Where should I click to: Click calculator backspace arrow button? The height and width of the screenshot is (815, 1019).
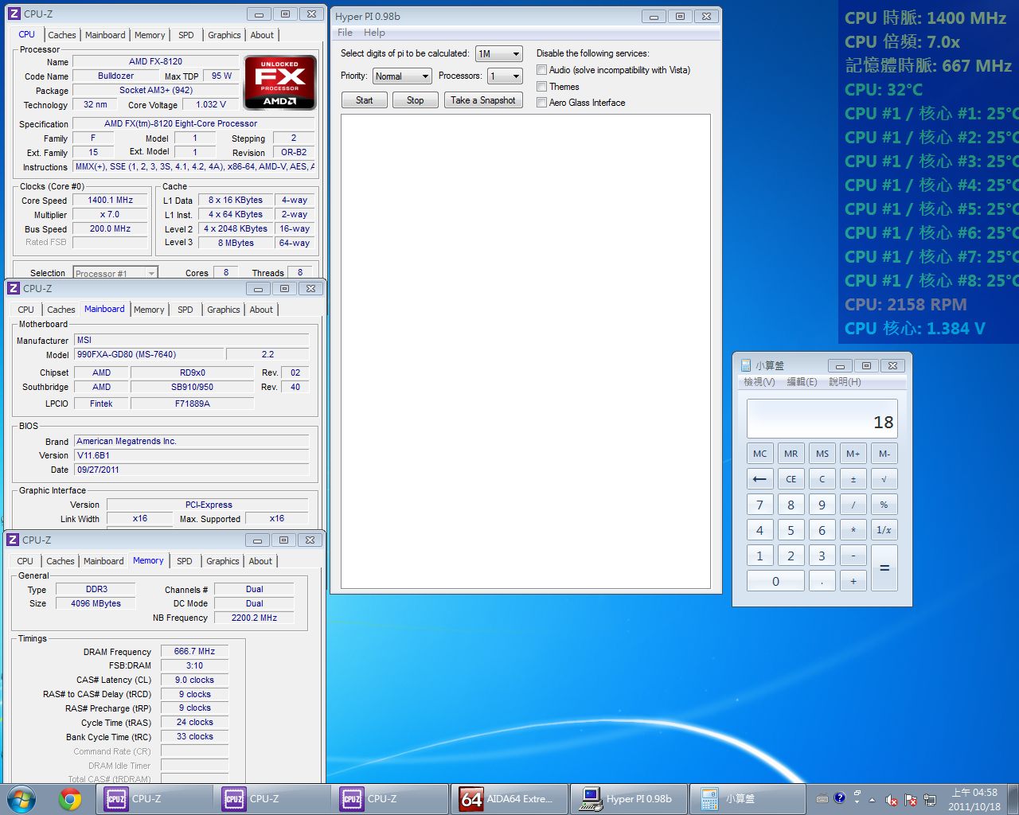[759, 479]
